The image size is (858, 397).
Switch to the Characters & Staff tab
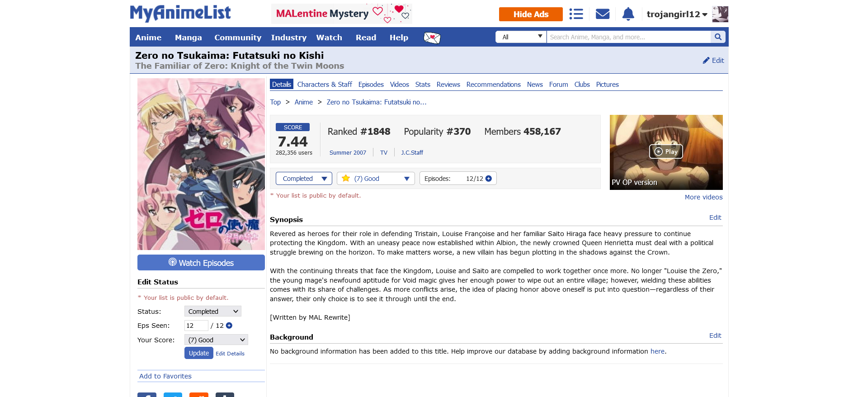click(x=325, y=85)
